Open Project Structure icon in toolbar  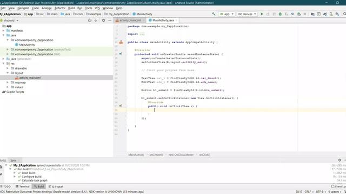(312, 14)
